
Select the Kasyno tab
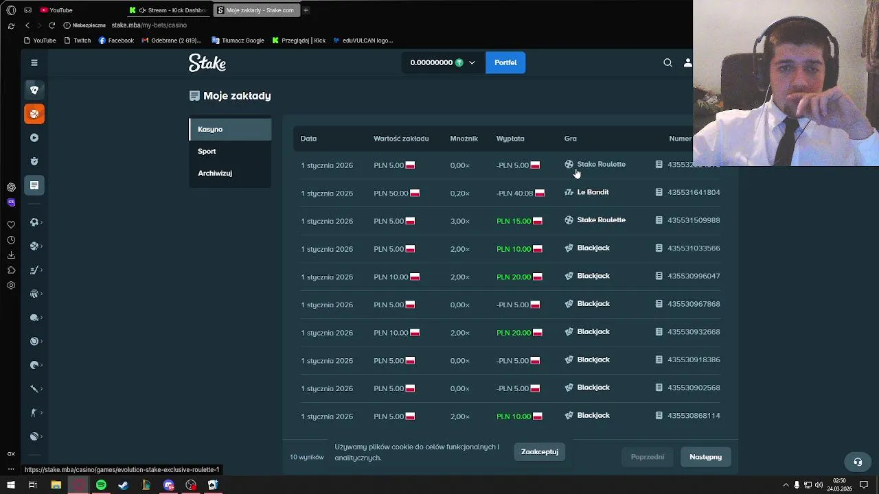pos(230,129)
